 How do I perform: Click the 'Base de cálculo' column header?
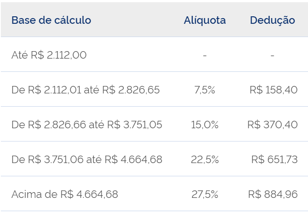pos(51,20)
